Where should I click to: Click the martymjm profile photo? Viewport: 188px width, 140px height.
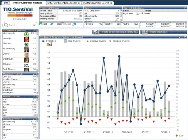[x=26, y=39]
